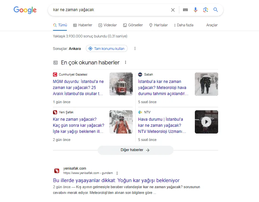Open Bu illerde yaşayanlar dikkat result link
The height and width of the screenshot is (202, 259).
(x=116, y=180)
